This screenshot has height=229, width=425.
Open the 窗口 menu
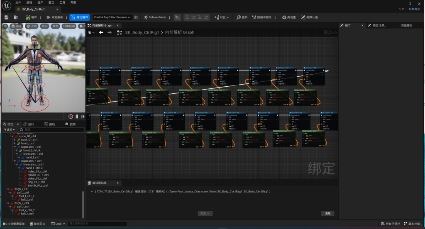point(51,2)
